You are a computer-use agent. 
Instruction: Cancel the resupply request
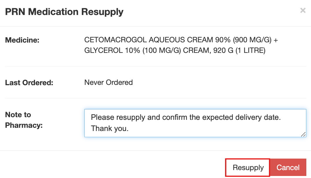pos(288,168)
